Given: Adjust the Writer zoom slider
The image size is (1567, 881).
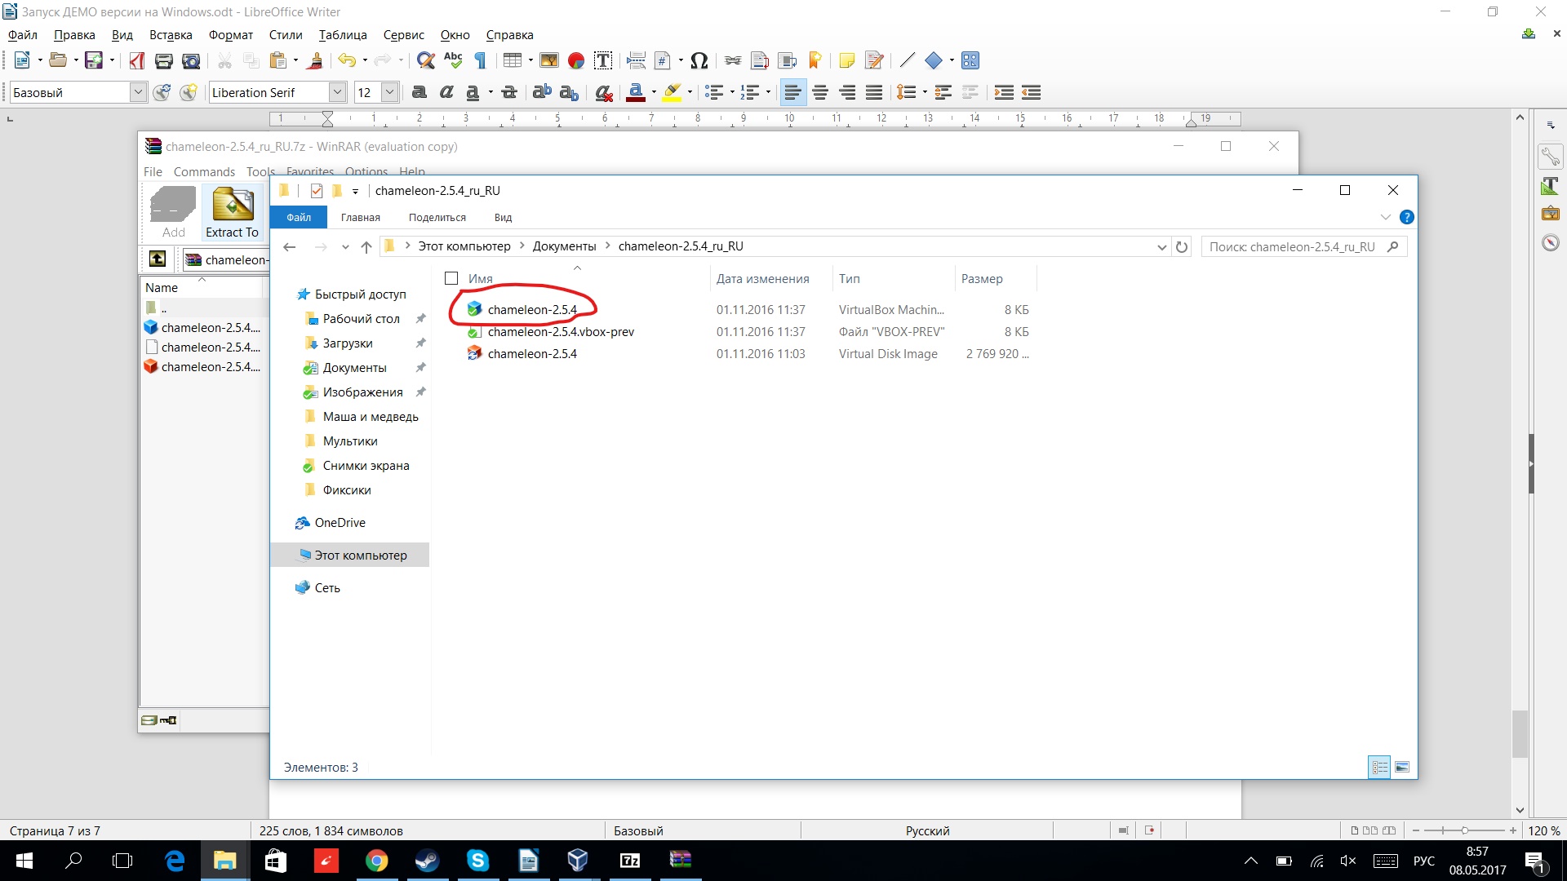Looking at the screenshot, I should 1464,830.
